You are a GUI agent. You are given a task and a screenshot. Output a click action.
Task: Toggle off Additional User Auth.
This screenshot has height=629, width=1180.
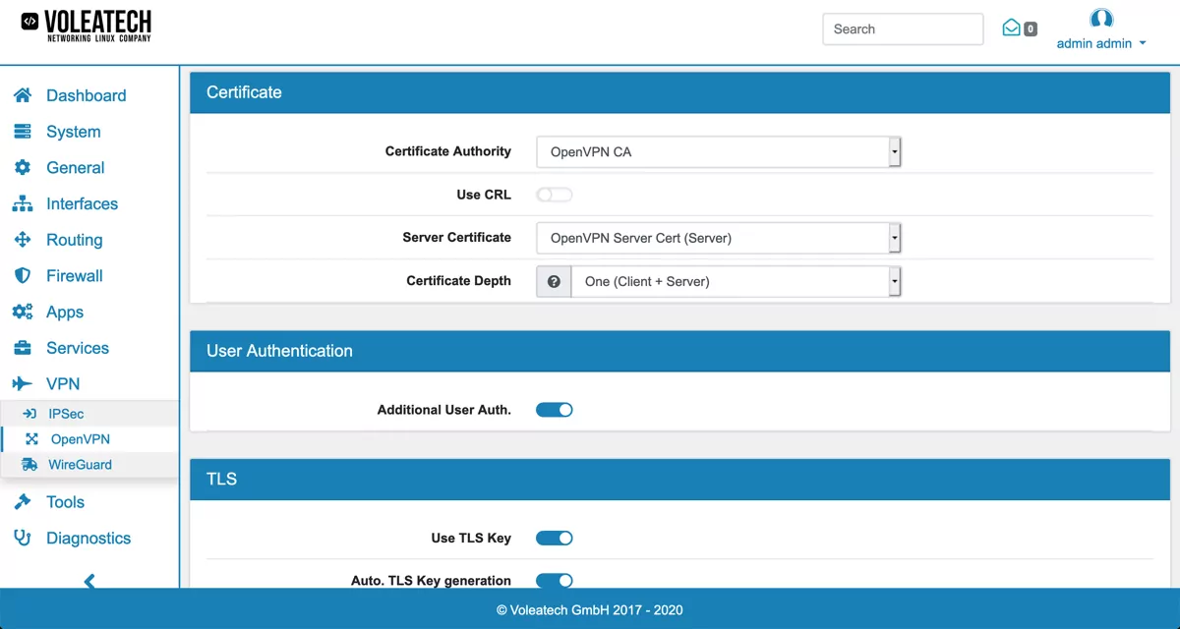(554, 409)
